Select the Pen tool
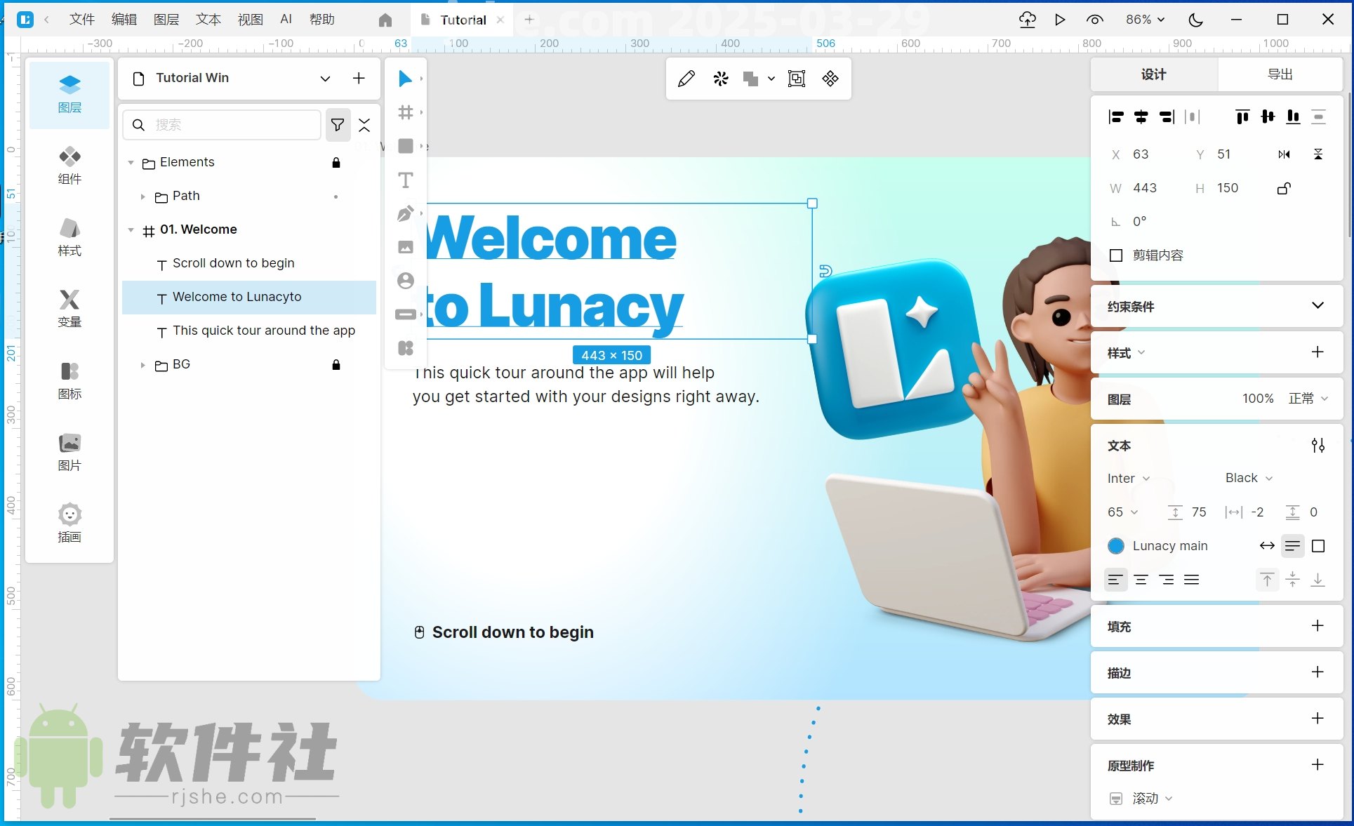 (405, 213)
